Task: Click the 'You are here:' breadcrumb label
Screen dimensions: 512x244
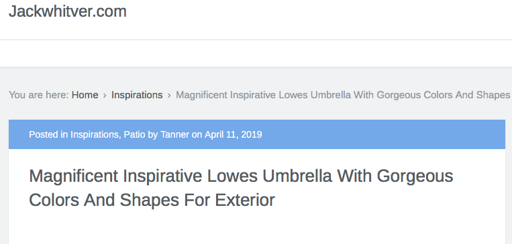Action: point(38,95)
